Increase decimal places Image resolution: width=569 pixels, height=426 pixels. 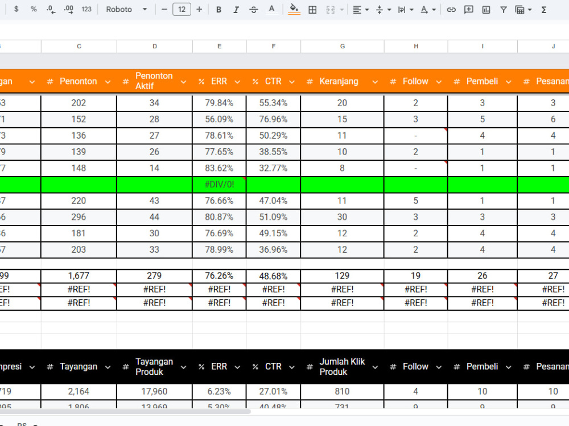(x=69, y=10)
